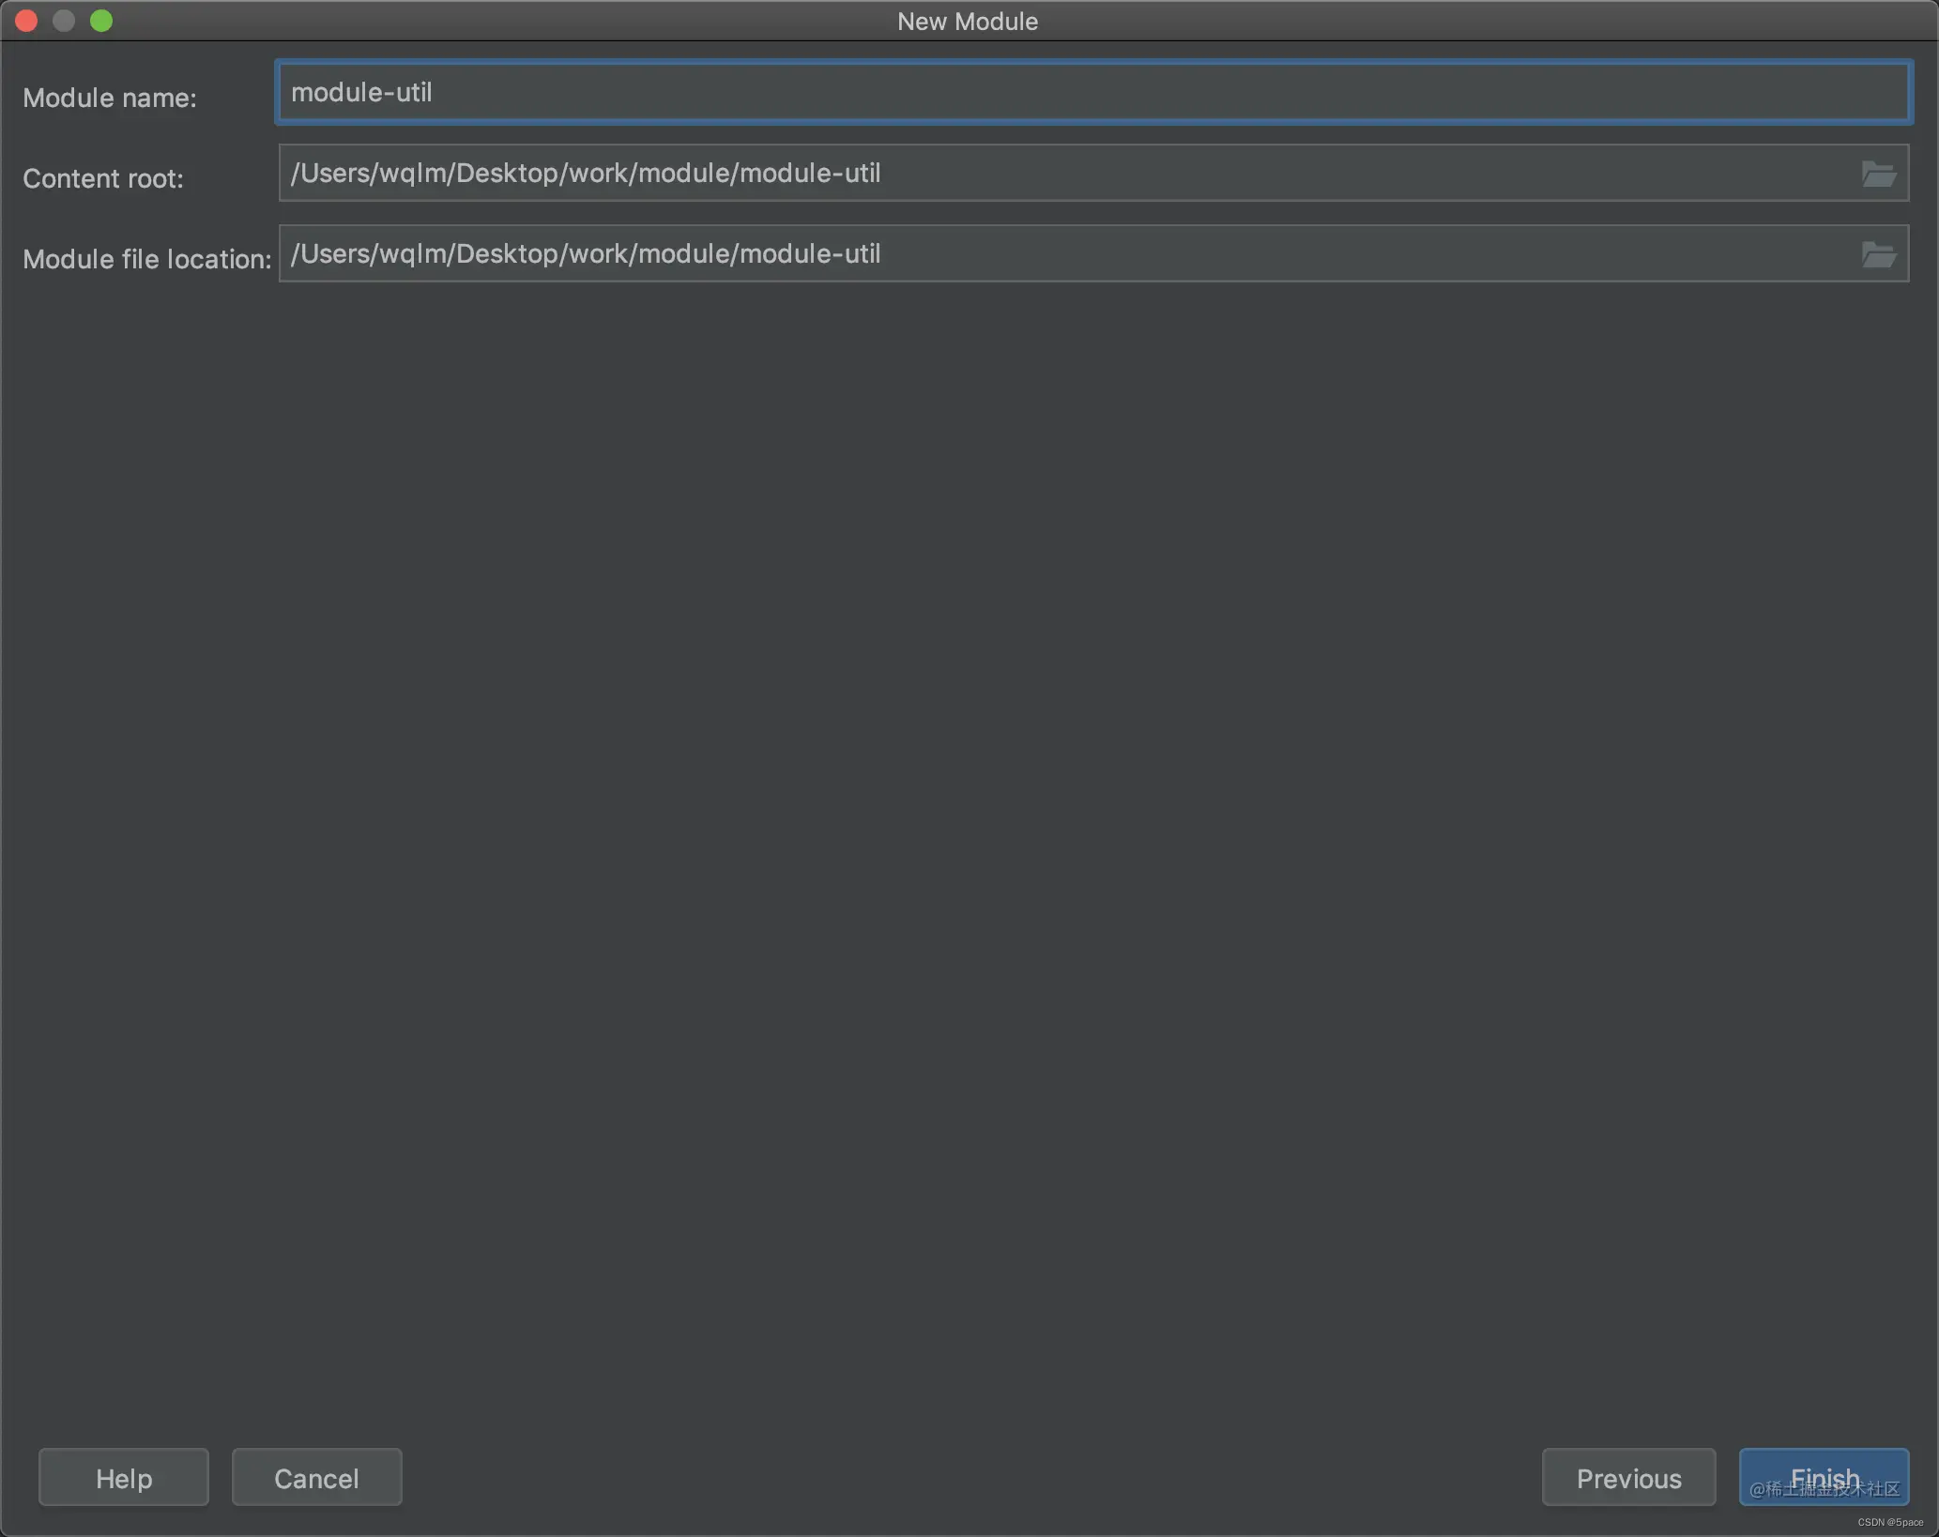Place cursor on the module-util name text
Viewport: 1939px width, 1537px height.
(361, 92)
